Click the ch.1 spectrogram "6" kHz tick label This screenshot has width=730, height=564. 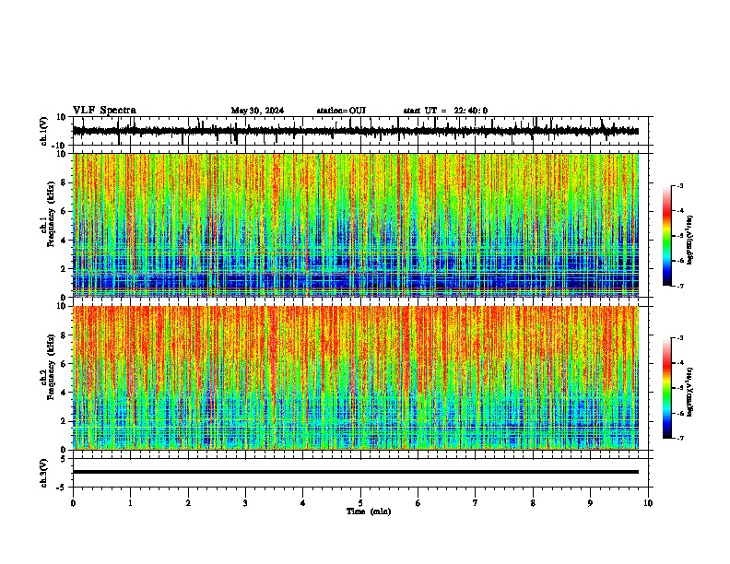[64, 212]
